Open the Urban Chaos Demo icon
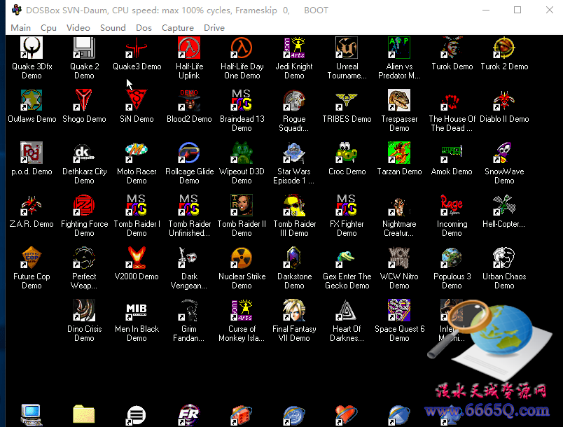This screenshot has height=427, width=563. [504, 258]
